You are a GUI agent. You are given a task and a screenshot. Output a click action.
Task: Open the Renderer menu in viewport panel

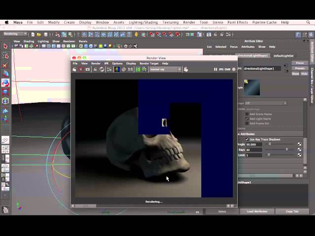[69, 41]
